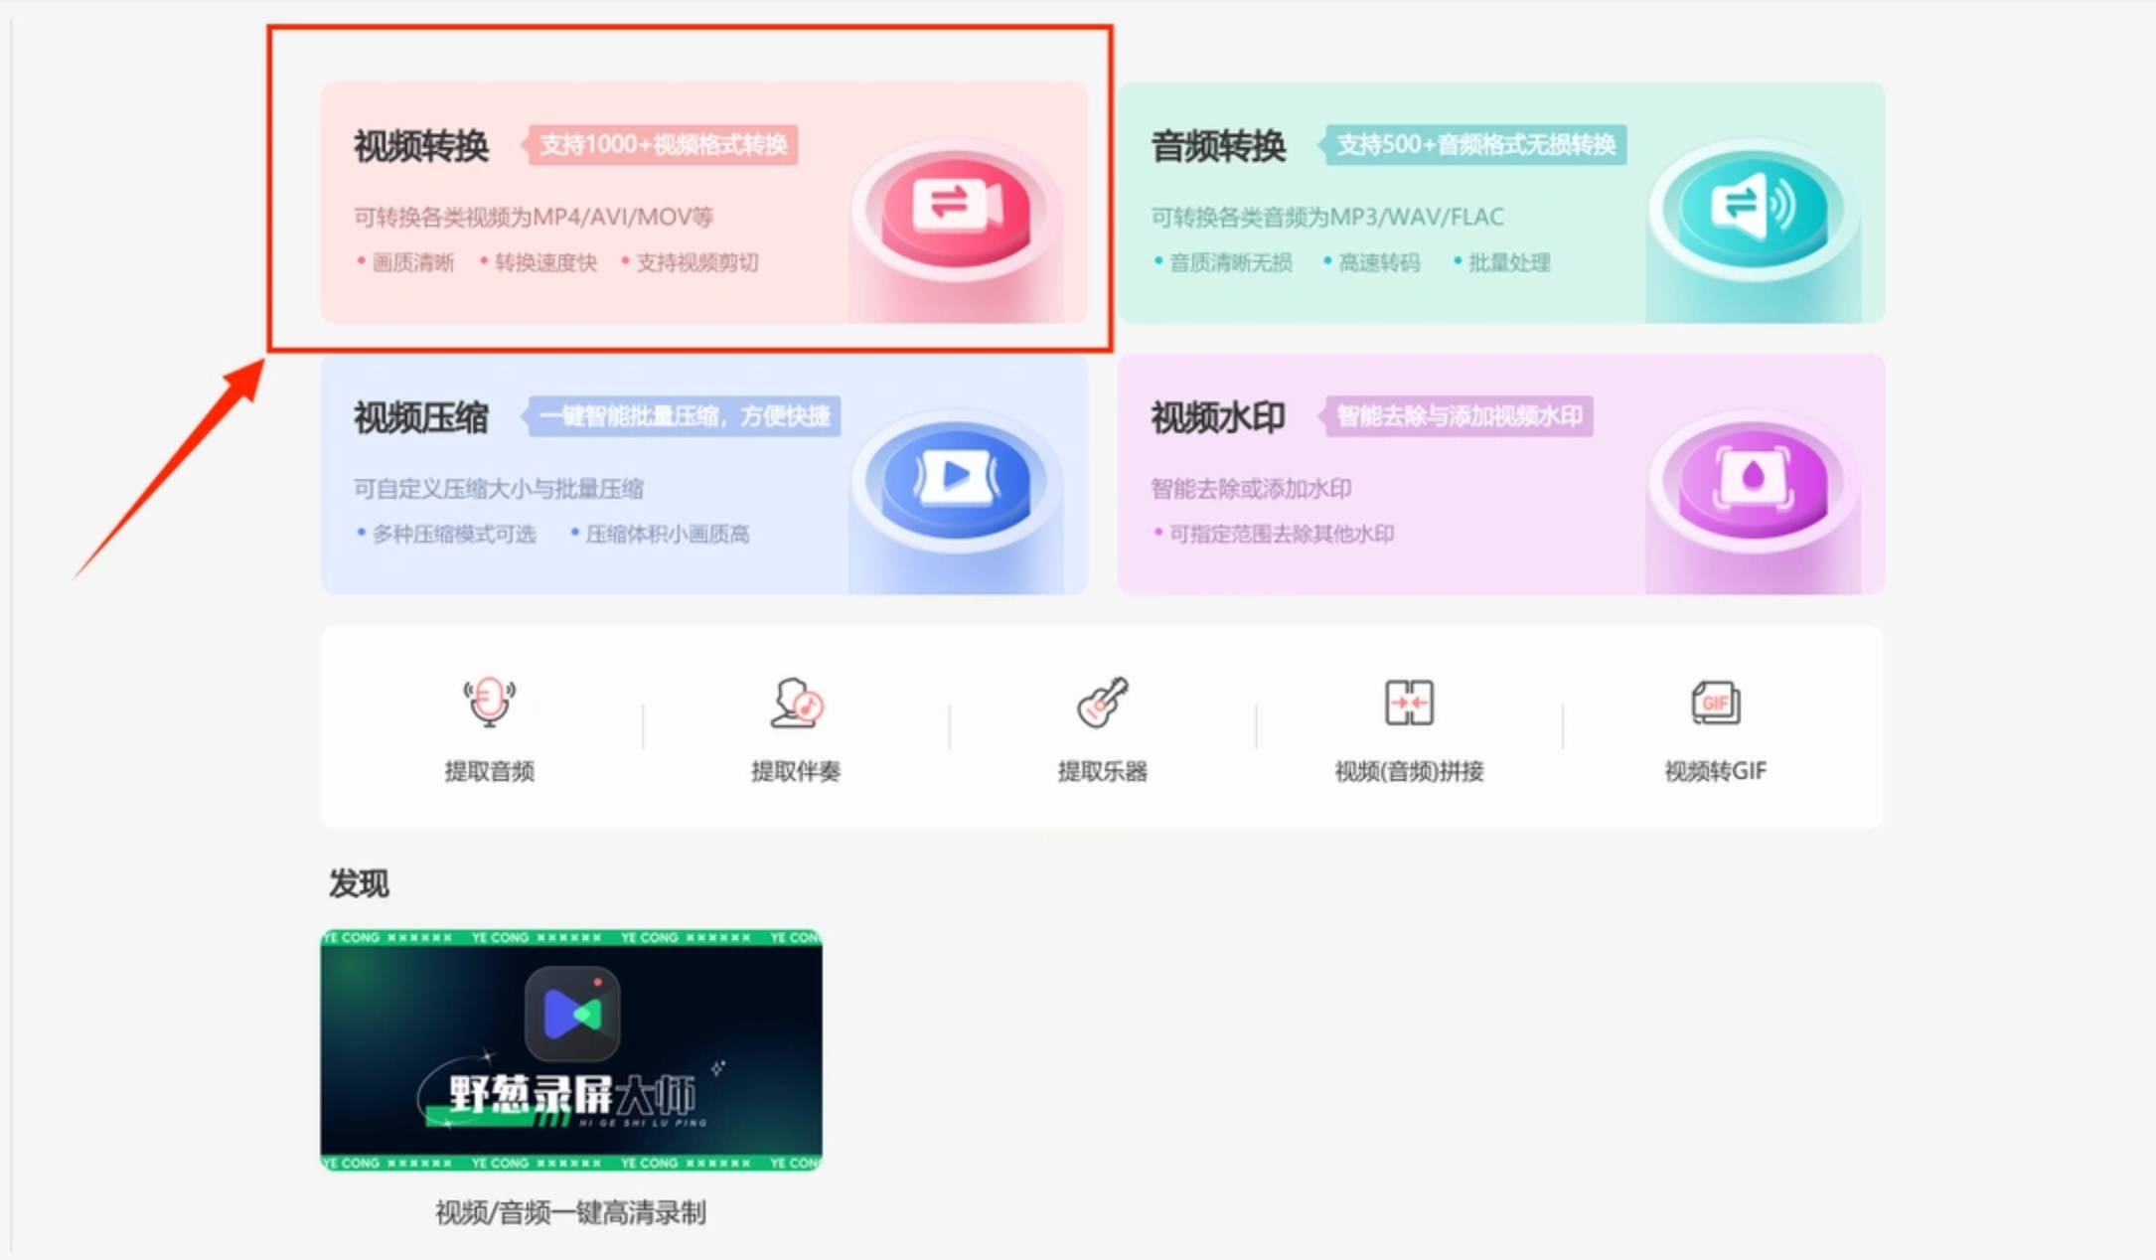Open the 视频水印 title

(x=1218, y=417)
